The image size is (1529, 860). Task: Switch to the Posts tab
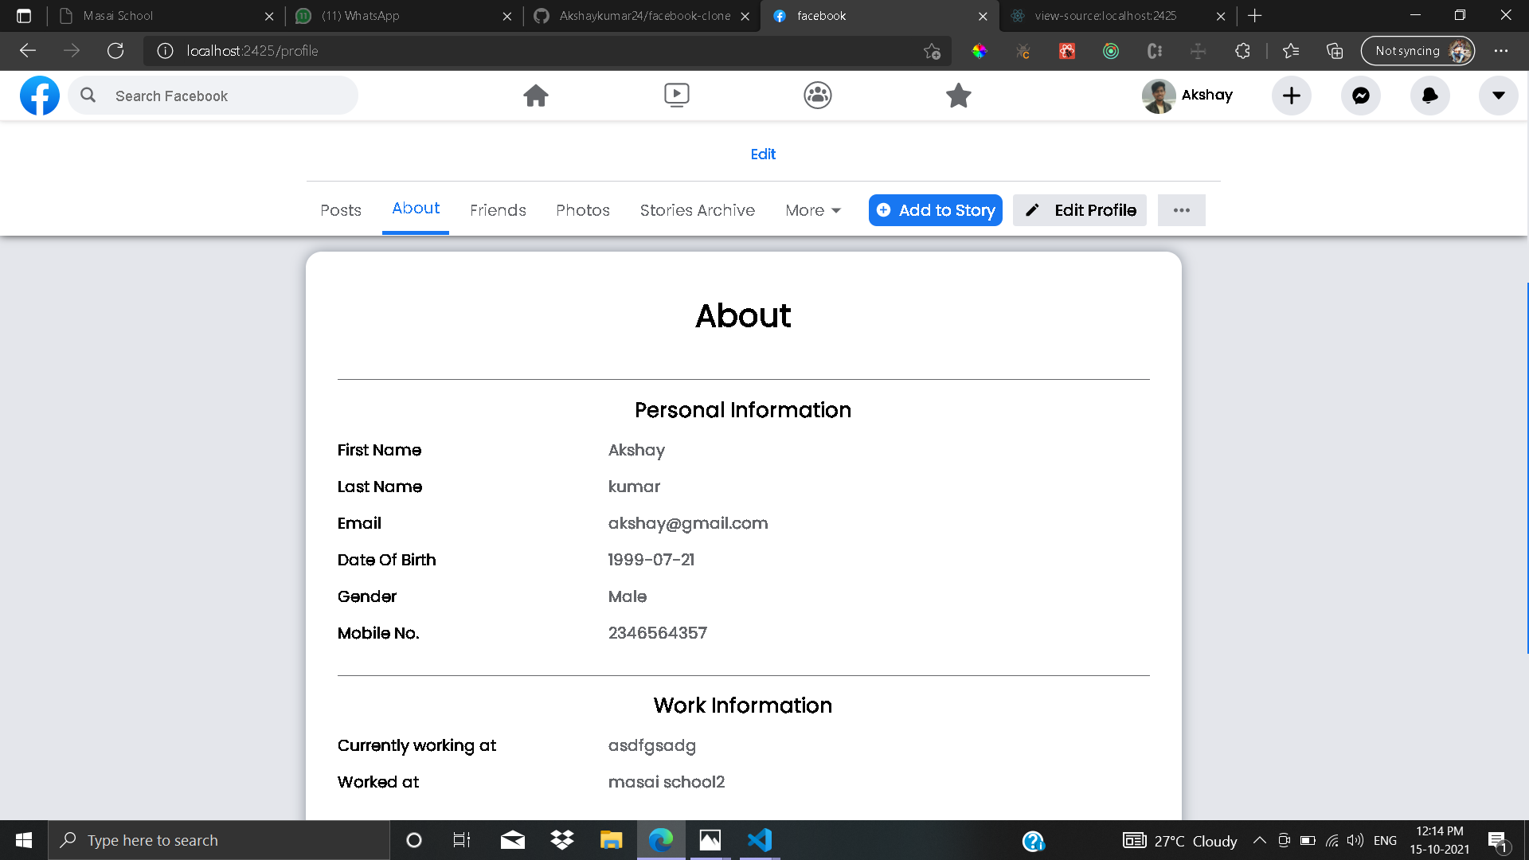click(x=341, y=210)
